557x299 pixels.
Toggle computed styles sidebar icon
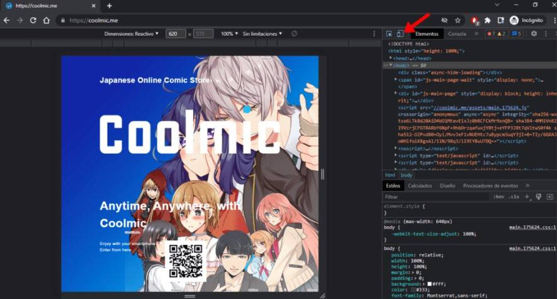(x=550, y=197)
